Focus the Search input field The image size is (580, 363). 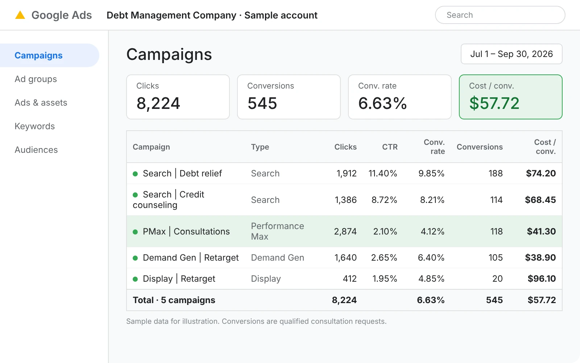click(x=500, y=15)
